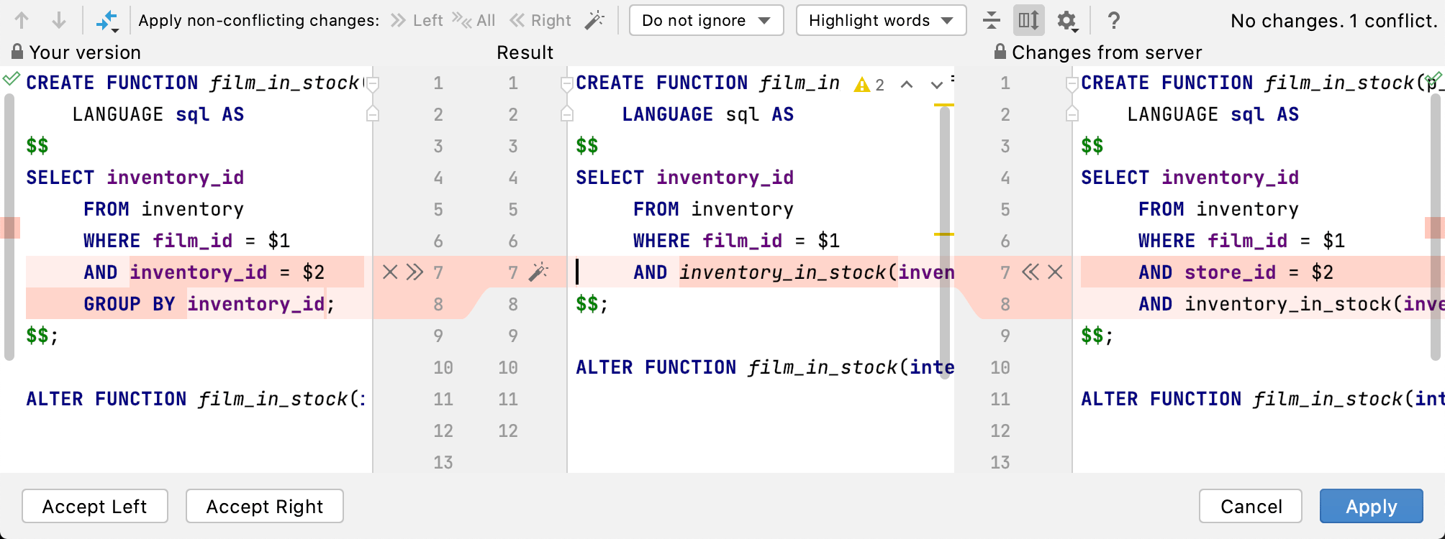Fold LANGUAGE line marker in server changes pane
This screenshot has height=539, width=1445.
pos(1072,114)
